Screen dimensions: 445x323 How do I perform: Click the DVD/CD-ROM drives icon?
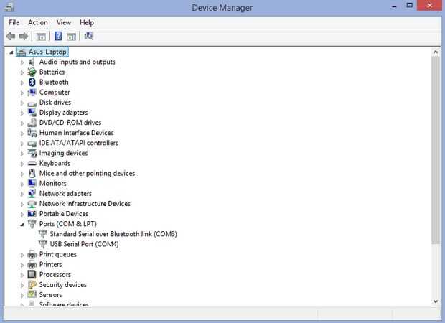click(x=32, y=123)
